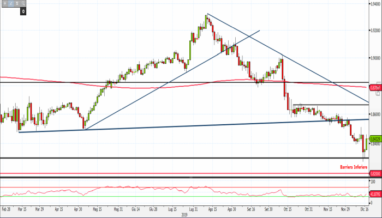
Task: Click the 'Apr 30' date axis label
Action: click(x=78, y=209)
